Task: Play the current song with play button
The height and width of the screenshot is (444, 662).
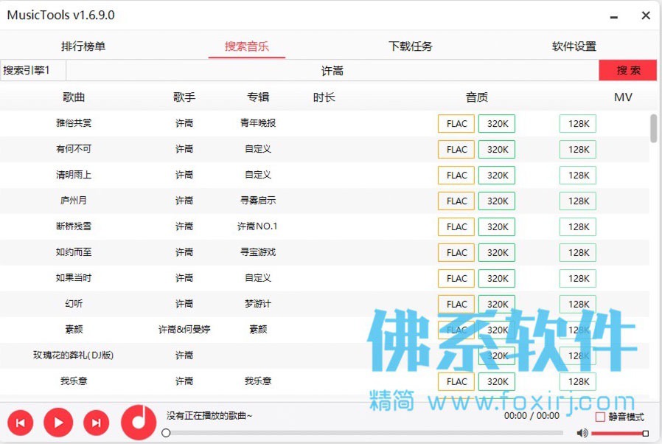Action: pos(58,423)
